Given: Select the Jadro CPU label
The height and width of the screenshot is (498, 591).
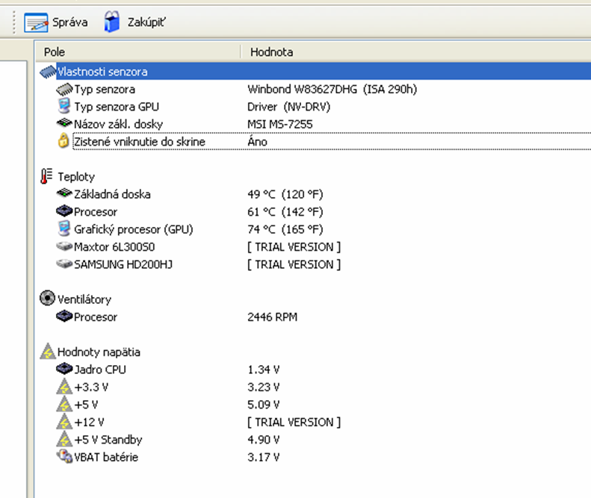Looking at the screenshot, I should tap(100, 370).
